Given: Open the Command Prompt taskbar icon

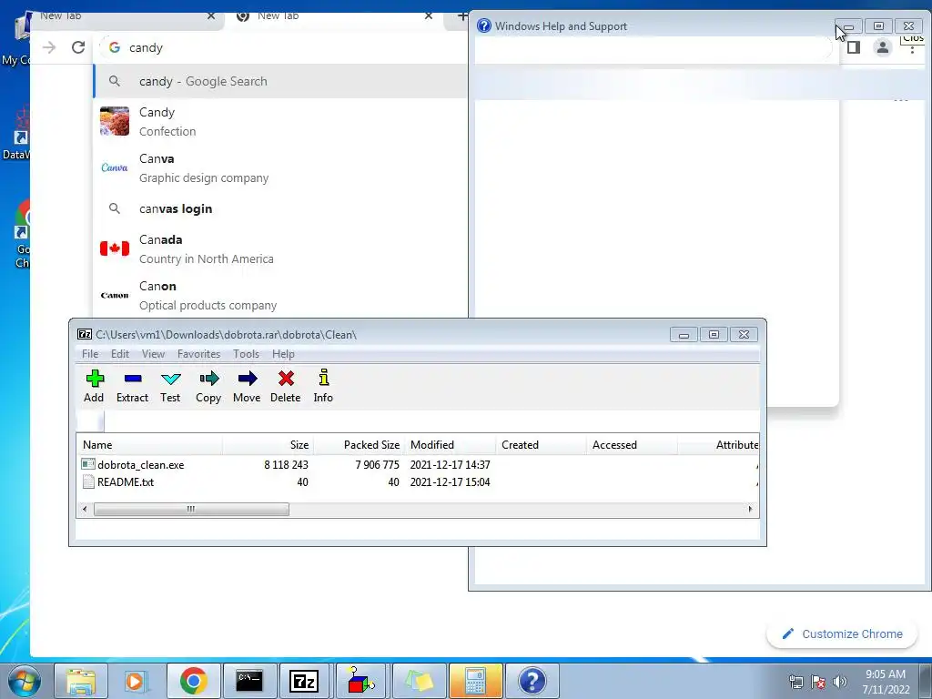Looking at the screenshot, I should (x=249, y=681).
